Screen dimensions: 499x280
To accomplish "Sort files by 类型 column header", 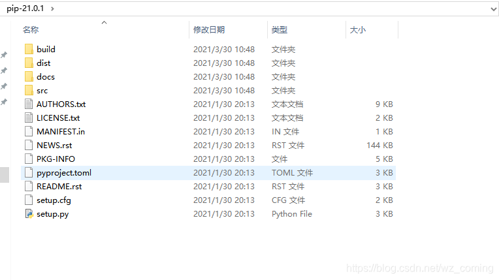I will pos(280,30).
